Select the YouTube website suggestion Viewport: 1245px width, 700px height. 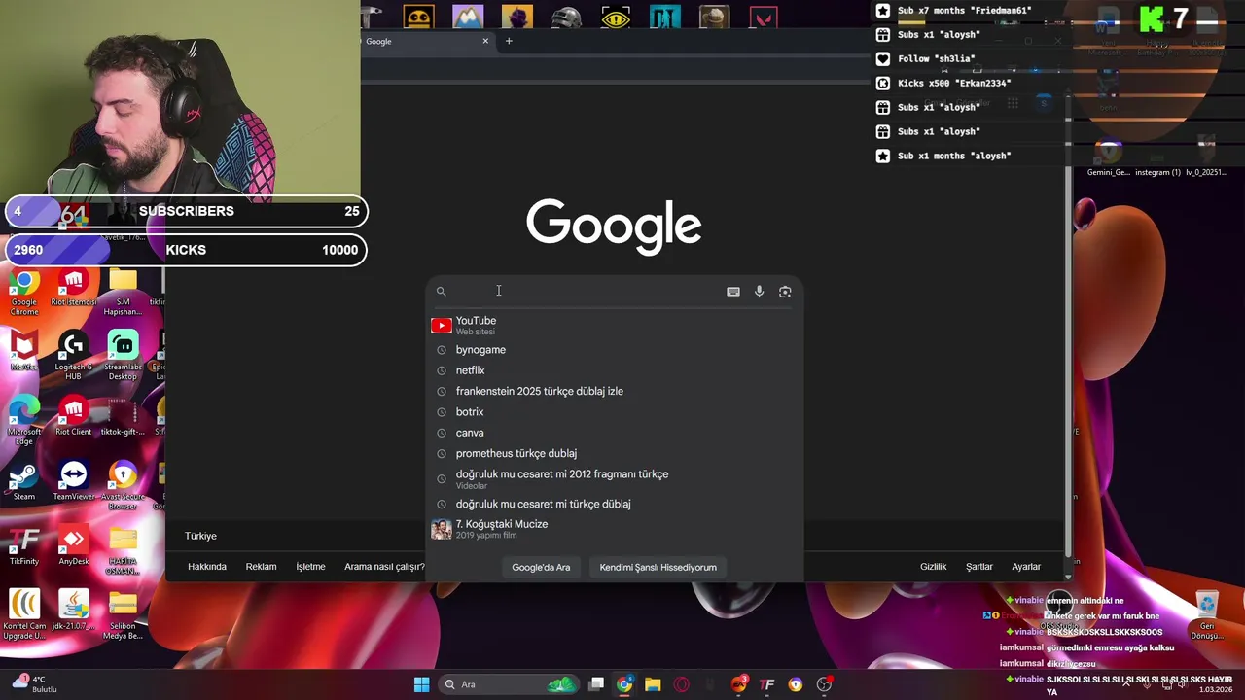pyautogui.click(x=614, y=325)
